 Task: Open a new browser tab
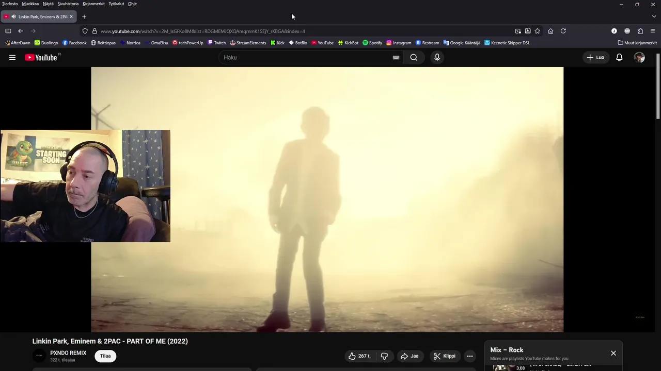(x=84, y=16)
